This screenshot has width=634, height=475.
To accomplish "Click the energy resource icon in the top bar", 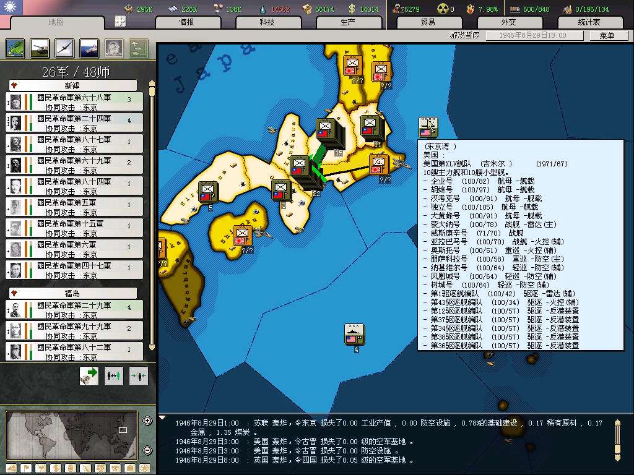I will 129,9.
